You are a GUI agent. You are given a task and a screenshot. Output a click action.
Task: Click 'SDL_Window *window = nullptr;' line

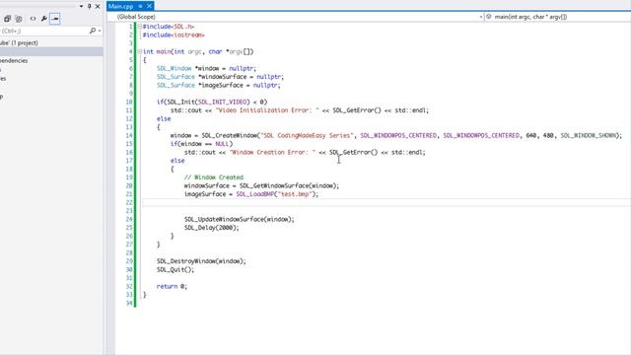click(x=206, y=68)
